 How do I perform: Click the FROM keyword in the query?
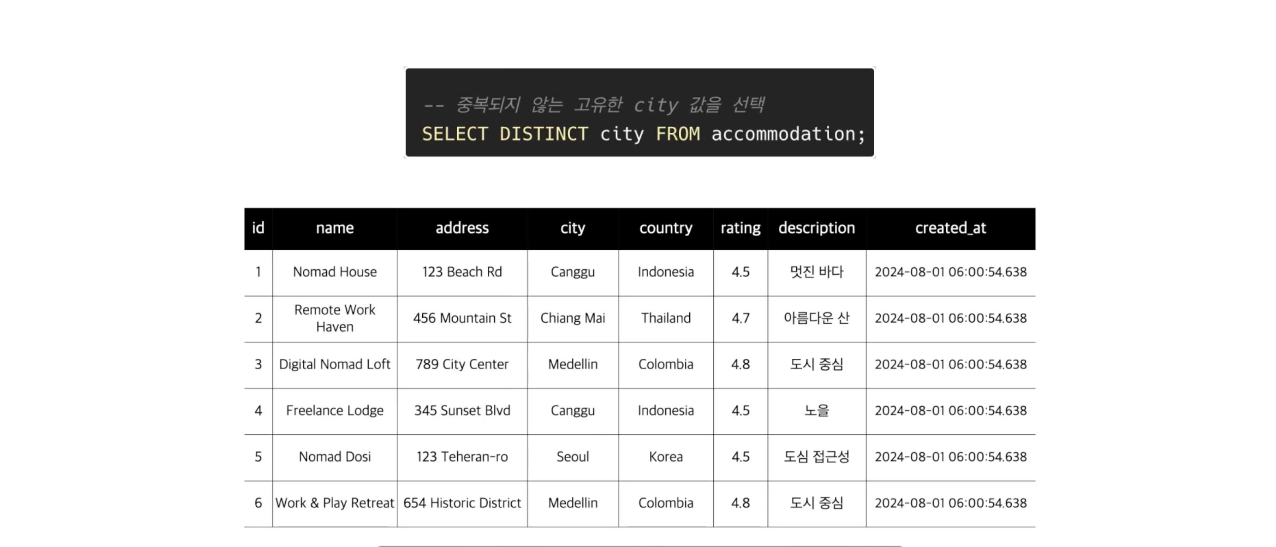pos(678,134)
